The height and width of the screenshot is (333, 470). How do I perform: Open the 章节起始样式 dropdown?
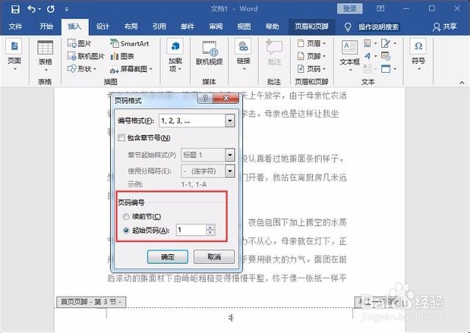click(230, 155)
